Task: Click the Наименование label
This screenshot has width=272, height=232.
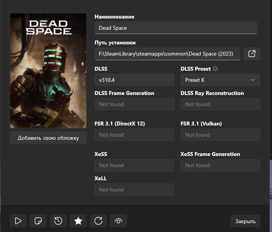Action: 115,17
